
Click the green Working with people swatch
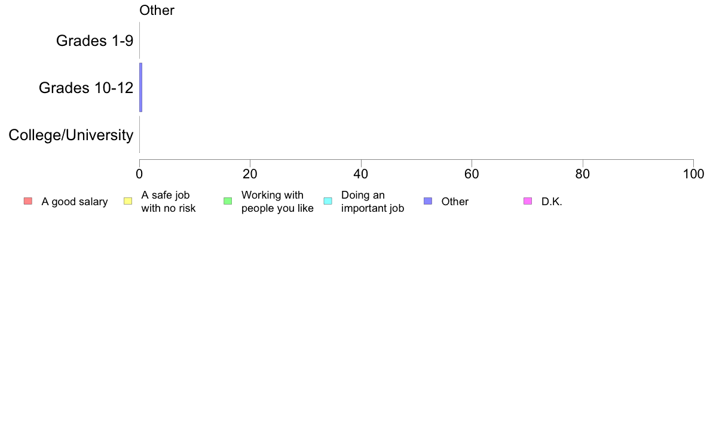pyautogui.click(x=228, y=201)
